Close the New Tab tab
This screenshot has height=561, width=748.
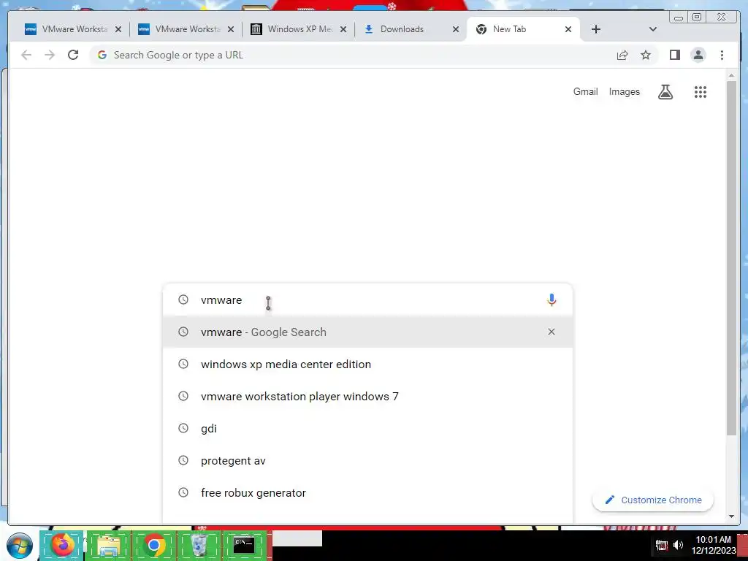(x=568, y=29)
